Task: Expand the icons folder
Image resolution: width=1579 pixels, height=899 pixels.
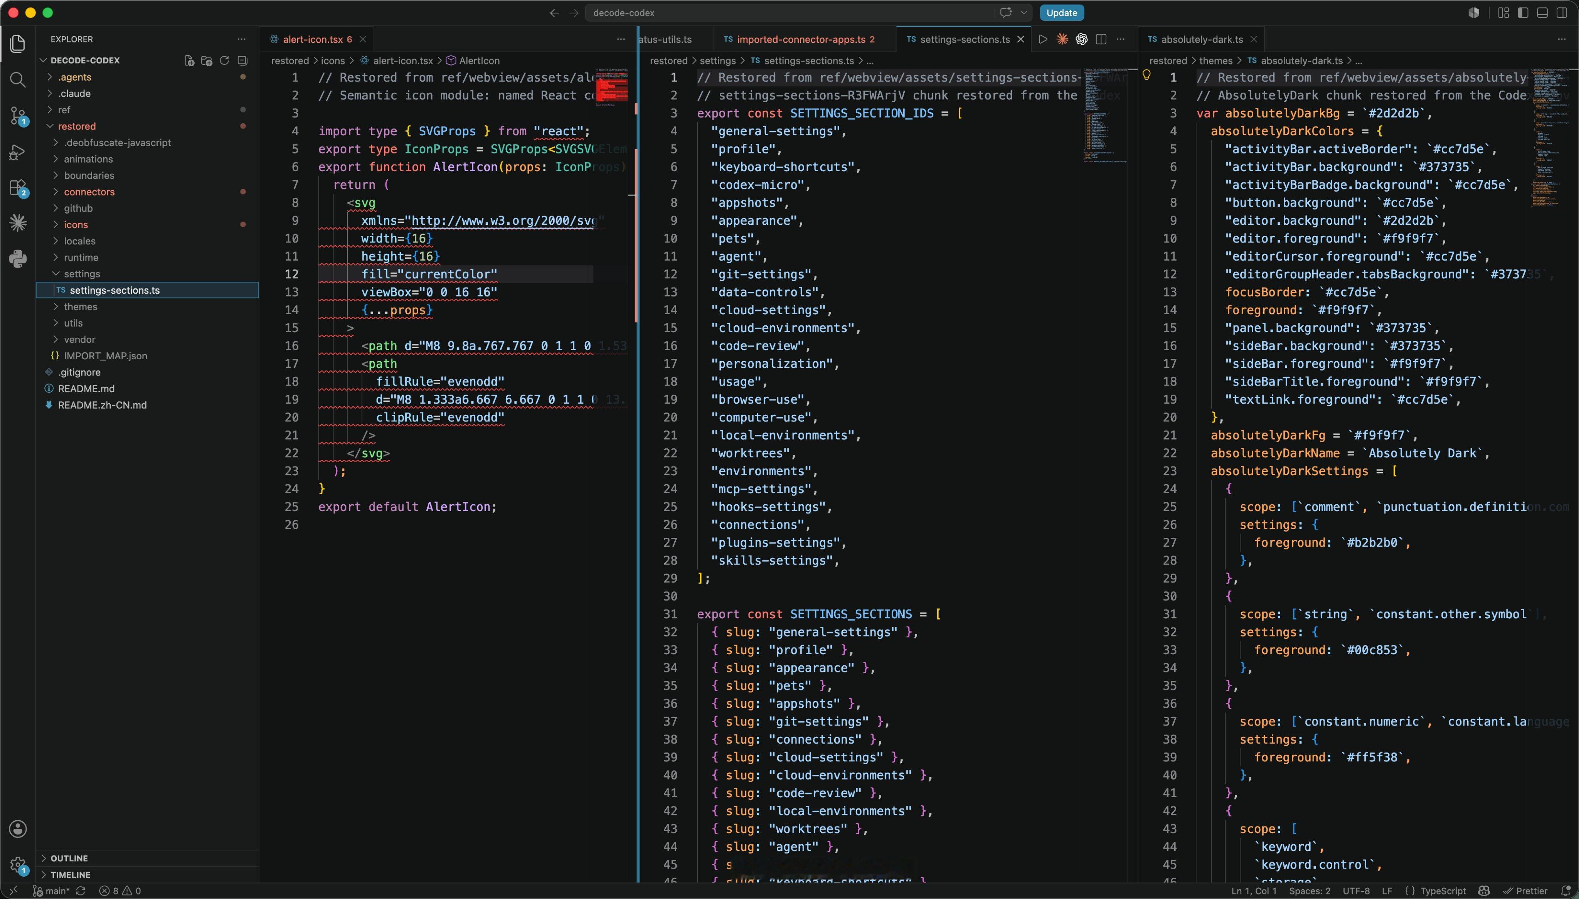Action: click(x=147, y=225)
